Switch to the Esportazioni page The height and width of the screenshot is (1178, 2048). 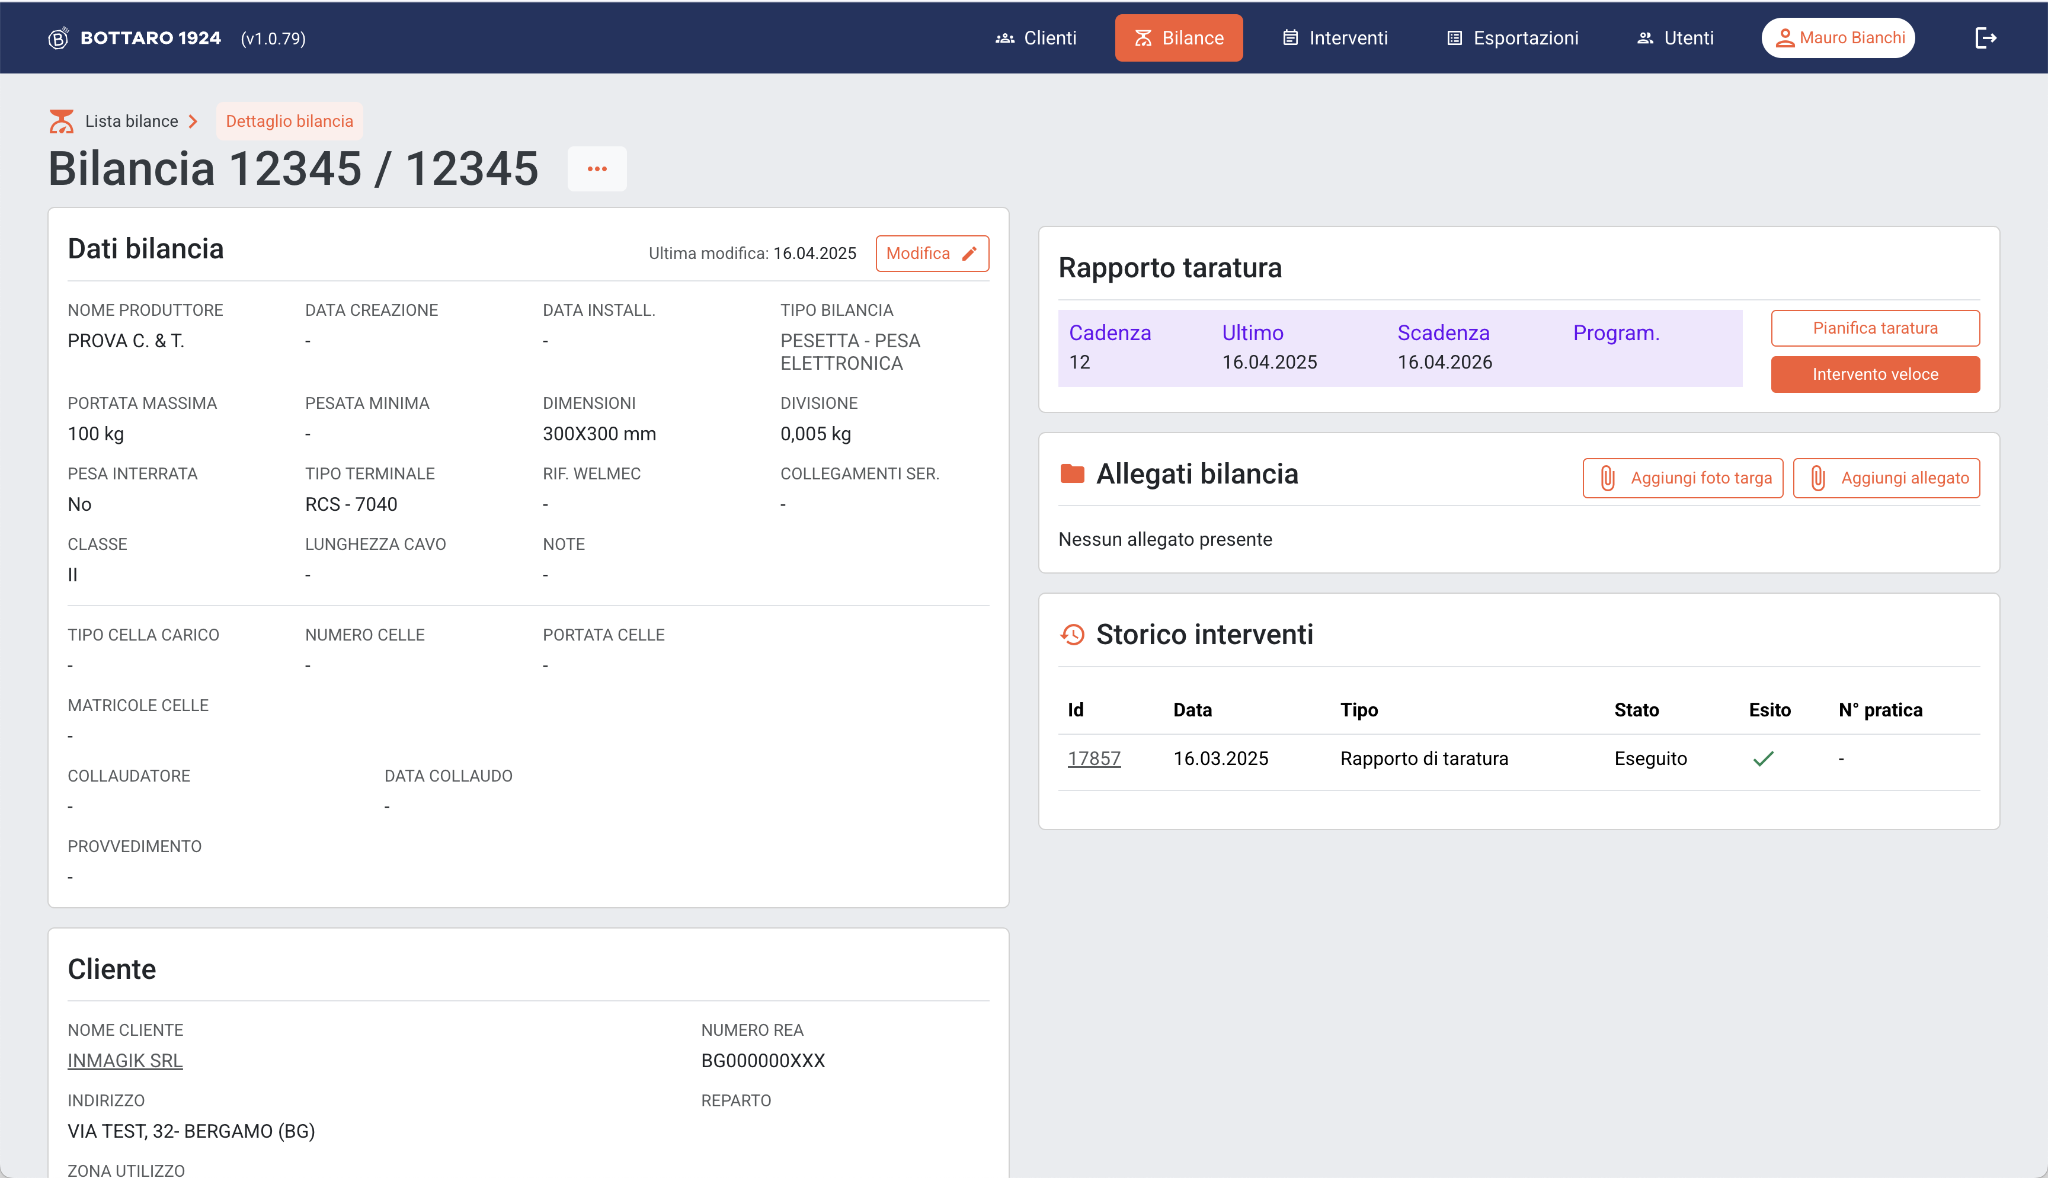point(1512,38)
